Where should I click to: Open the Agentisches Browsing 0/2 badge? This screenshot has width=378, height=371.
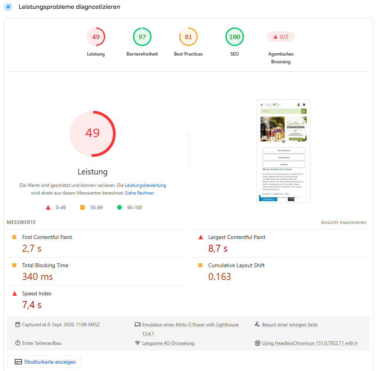click(x=281, y=37)
